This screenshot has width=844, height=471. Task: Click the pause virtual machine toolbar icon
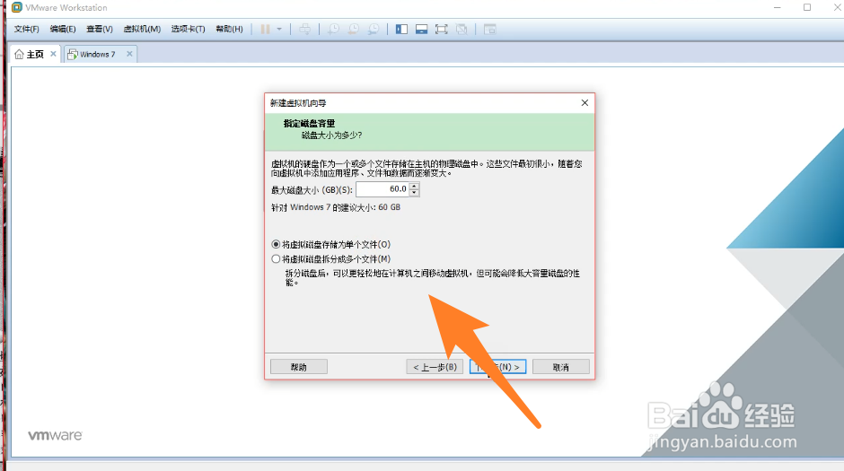[266, 29]
